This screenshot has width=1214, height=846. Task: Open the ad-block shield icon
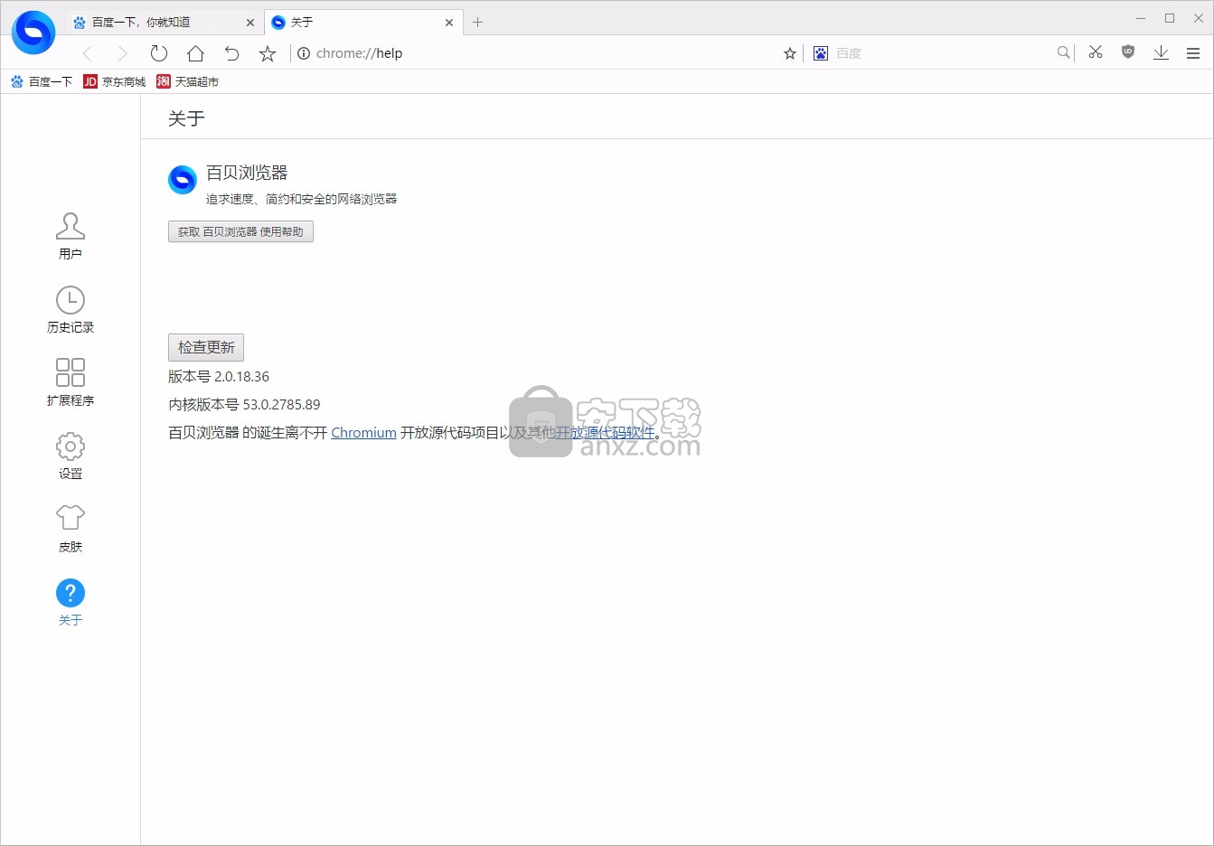(1128, 52)
